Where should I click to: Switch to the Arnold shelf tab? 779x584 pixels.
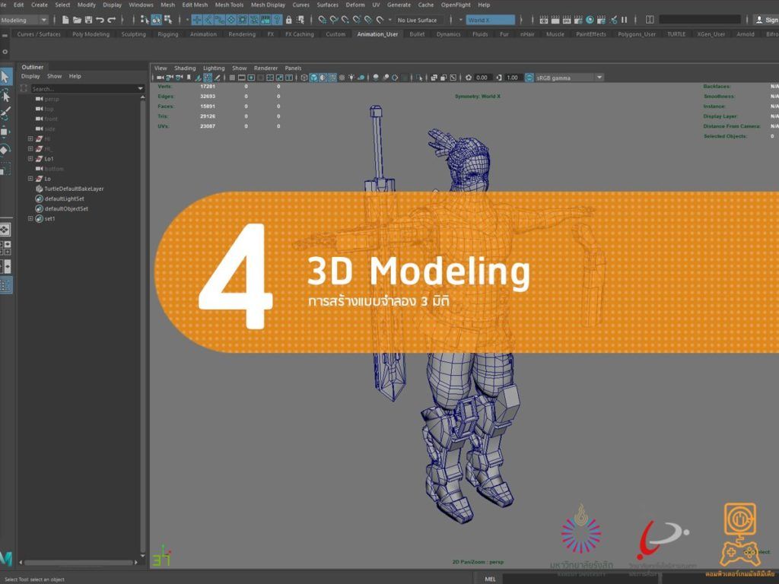(x=746, y=34)
